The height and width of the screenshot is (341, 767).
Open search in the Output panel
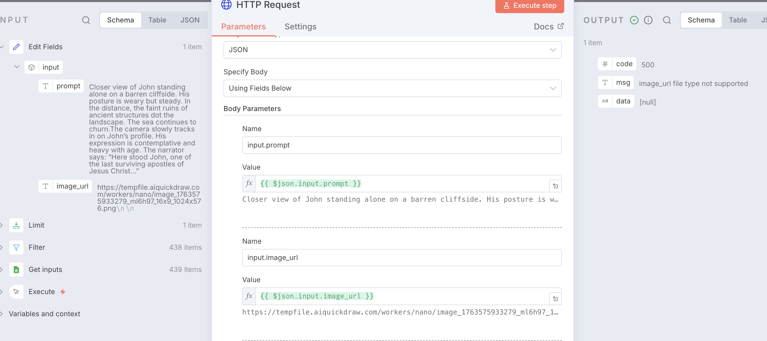point(667,20)
